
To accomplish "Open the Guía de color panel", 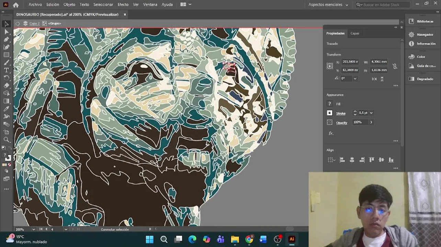I will point(422,66).
